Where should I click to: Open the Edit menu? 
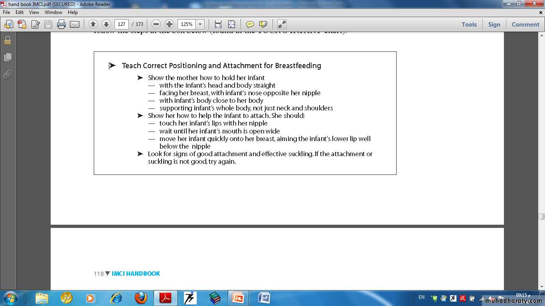20,12
